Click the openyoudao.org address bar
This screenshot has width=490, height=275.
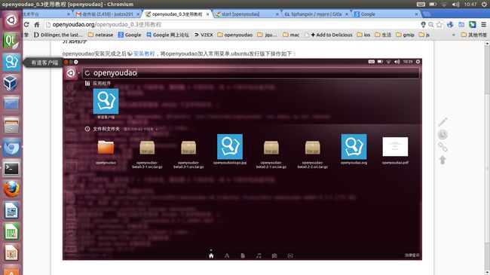(x=231, y=24)
